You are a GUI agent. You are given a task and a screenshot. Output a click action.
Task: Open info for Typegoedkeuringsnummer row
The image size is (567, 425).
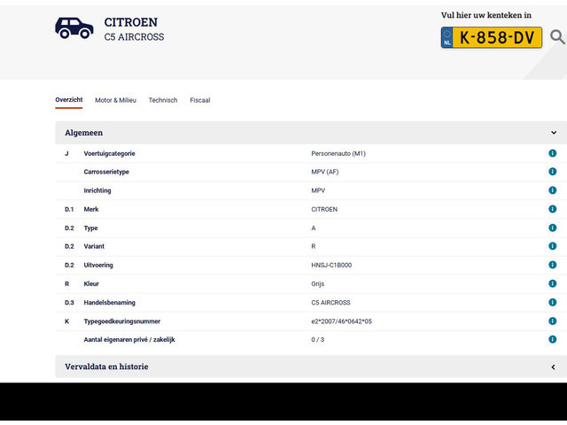click(552, 321)
